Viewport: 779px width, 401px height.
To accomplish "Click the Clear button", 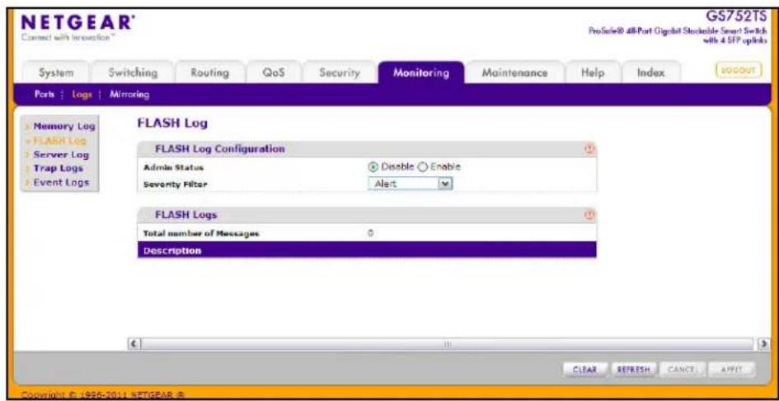I will pos(587,370).
